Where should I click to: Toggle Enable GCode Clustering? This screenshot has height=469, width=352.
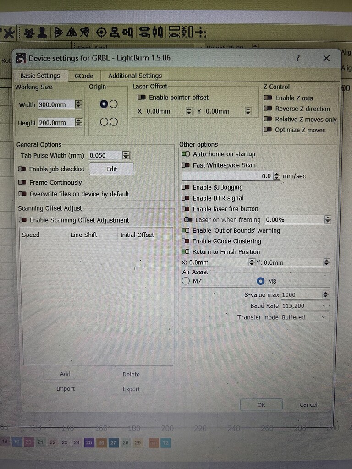click(186, 241)
